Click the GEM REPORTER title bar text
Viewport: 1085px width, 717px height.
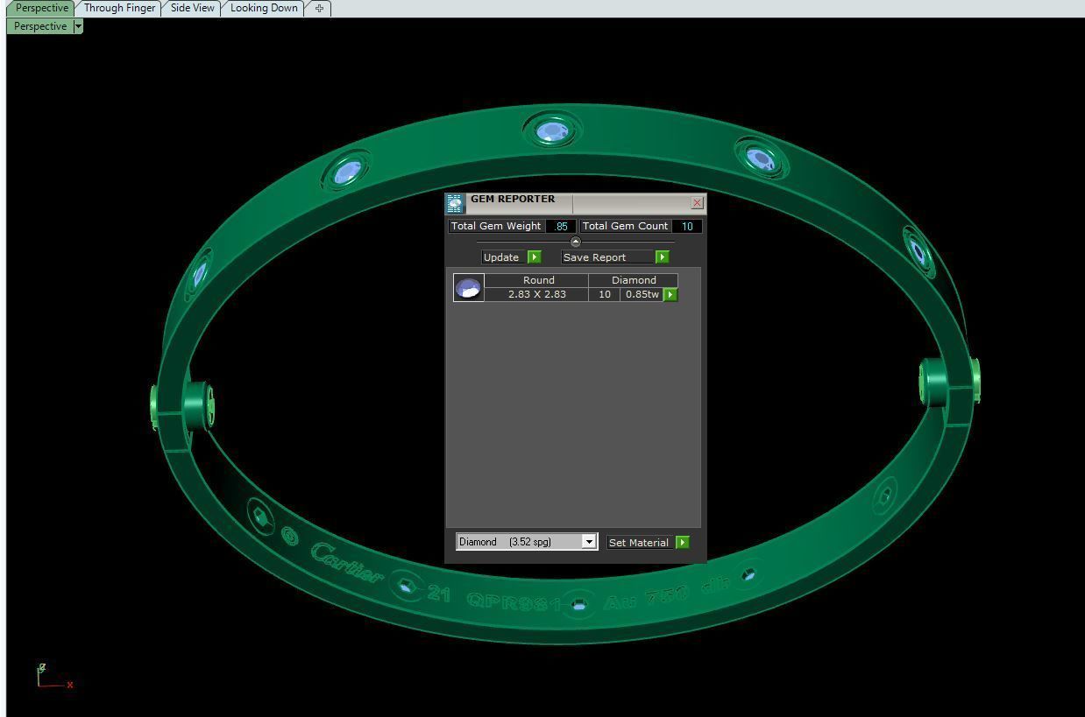click(x=513, y=199)
